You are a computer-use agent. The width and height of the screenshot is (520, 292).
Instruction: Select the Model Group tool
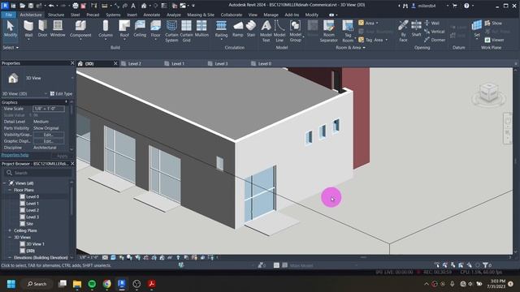295,31
